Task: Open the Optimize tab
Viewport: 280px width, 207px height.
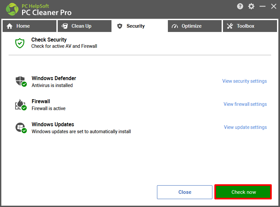Action: pyautogui.click(x=195, y=26)
